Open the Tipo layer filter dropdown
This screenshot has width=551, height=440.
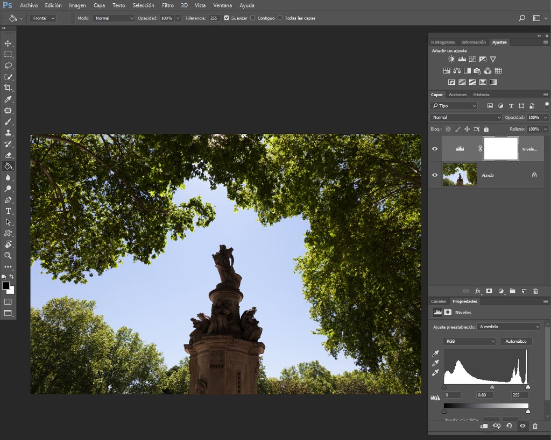(454, 106)
